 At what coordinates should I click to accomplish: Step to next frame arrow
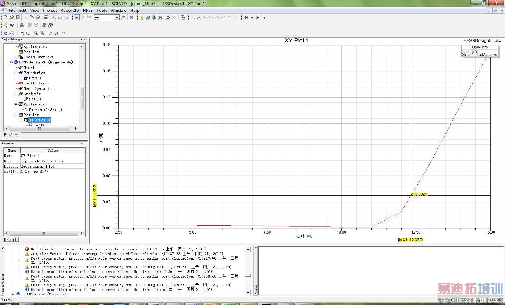pyautogui.click(x=258, y=18)
